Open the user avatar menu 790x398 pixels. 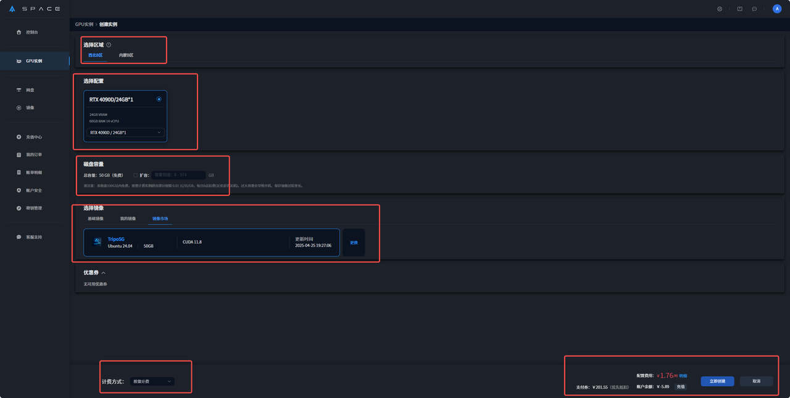click(776, 9)
